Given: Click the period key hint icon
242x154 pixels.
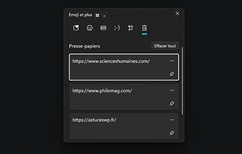Looking at the screenshot, I should tap(104, 15).
